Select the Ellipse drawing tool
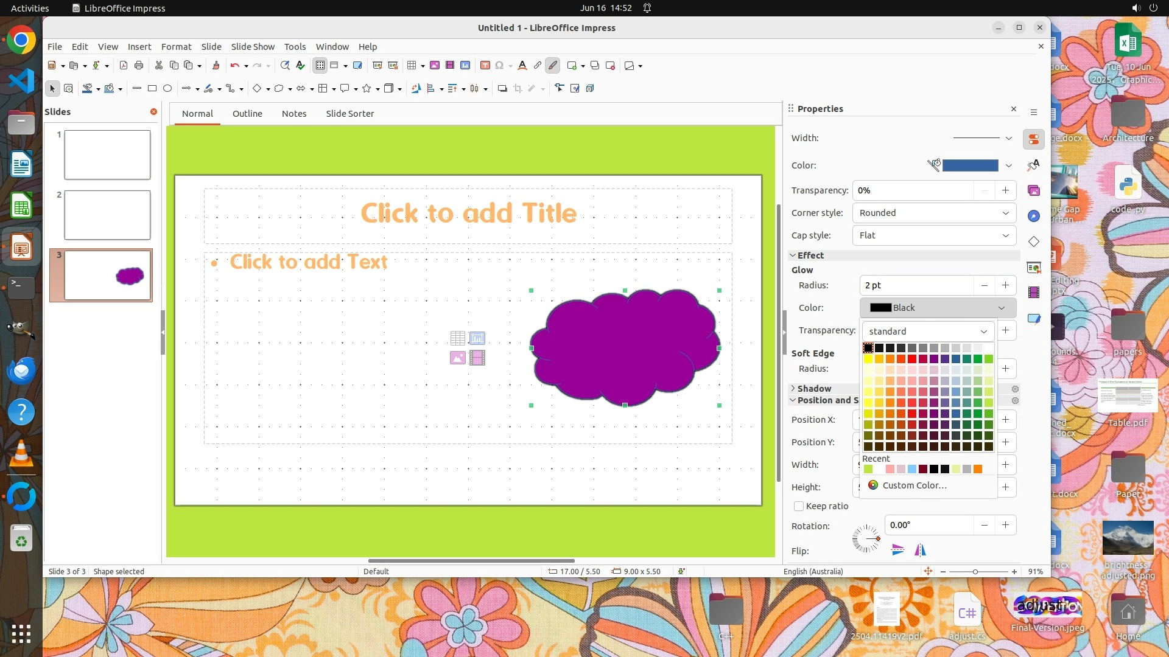Viewport: 1169px width, 657px height. point(167,89)
